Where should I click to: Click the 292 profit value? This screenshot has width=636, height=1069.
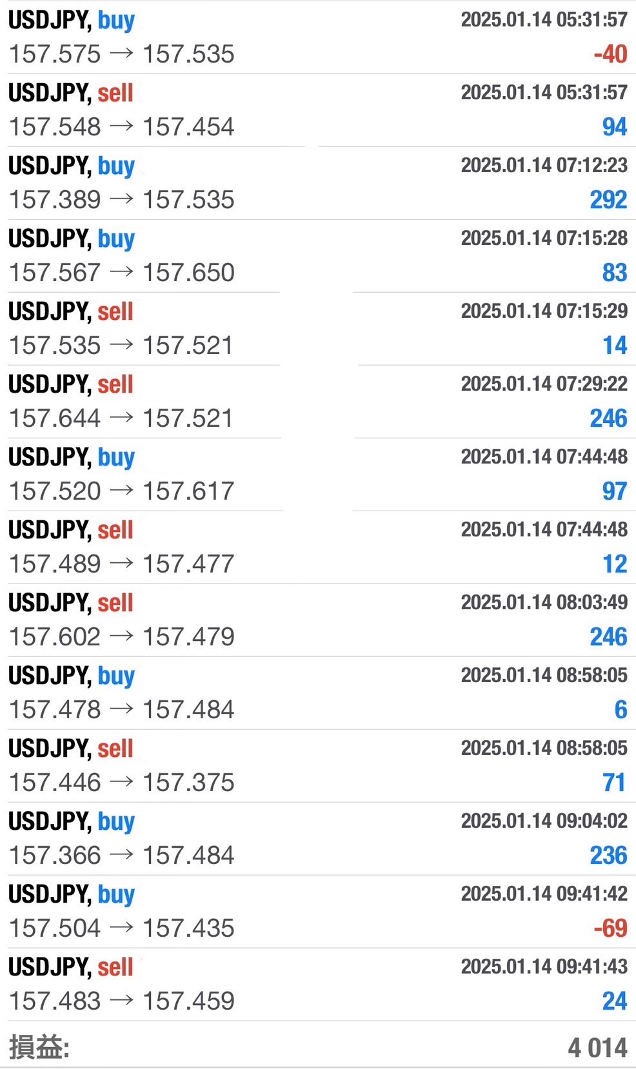[608, 200]
